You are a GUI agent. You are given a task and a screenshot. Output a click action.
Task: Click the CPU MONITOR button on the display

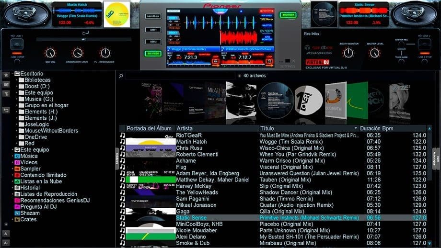point(267,38)
